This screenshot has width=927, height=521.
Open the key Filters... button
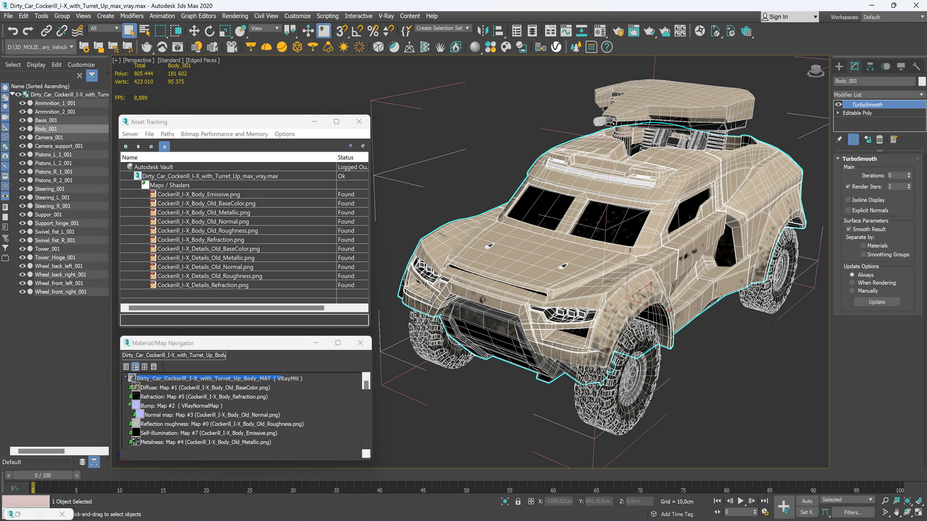coord(853,512)
